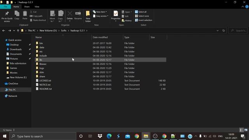Click Paste shortcut in ribbon
This screenshot has width=249, height=140.
pyautogui.click(x=38, y=20)
